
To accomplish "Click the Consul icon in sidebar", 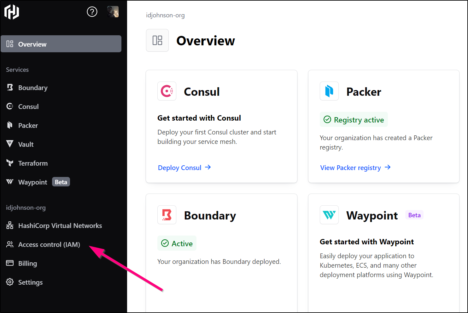I will point(10,106).
